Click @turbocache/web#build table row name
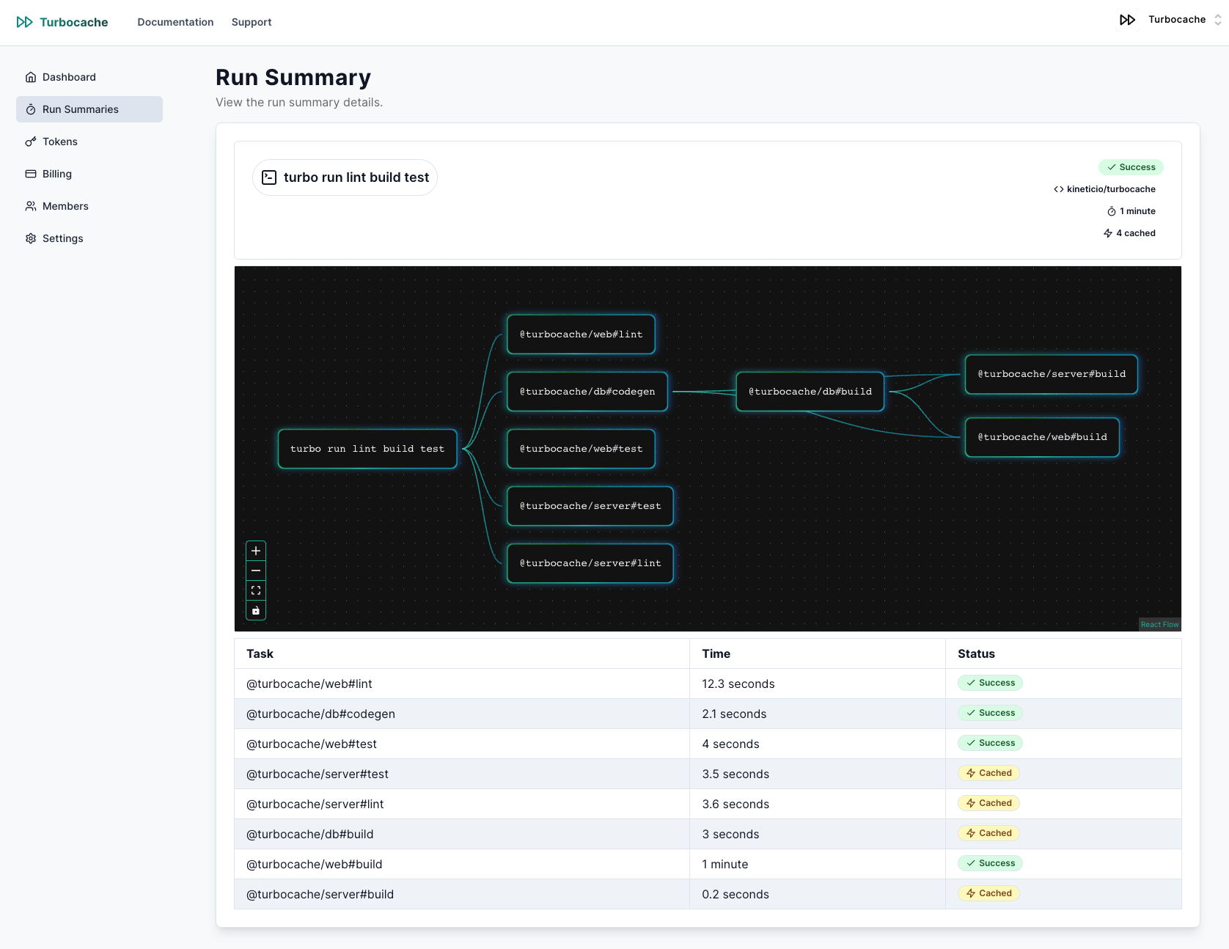 coord(315,864)
